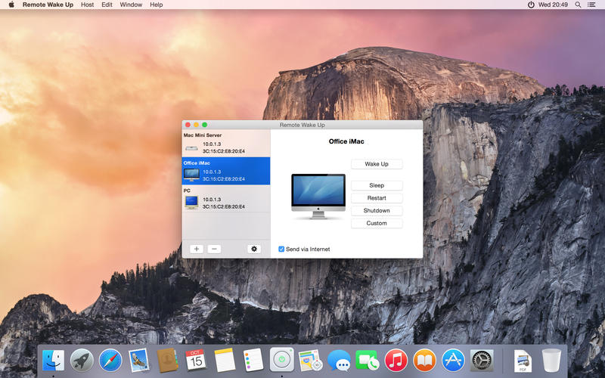Screen dimensions: 605x378
Task: Launch App Store from the dock
Action: click(x=453, y=360)
